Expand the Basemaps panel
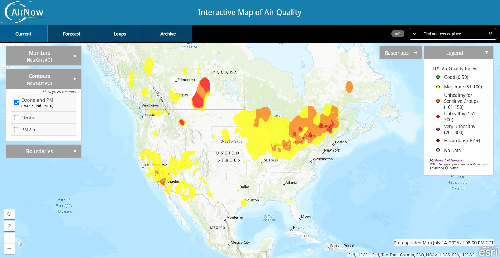This screenshot has width=500, height=258. (x=401, y=53)
